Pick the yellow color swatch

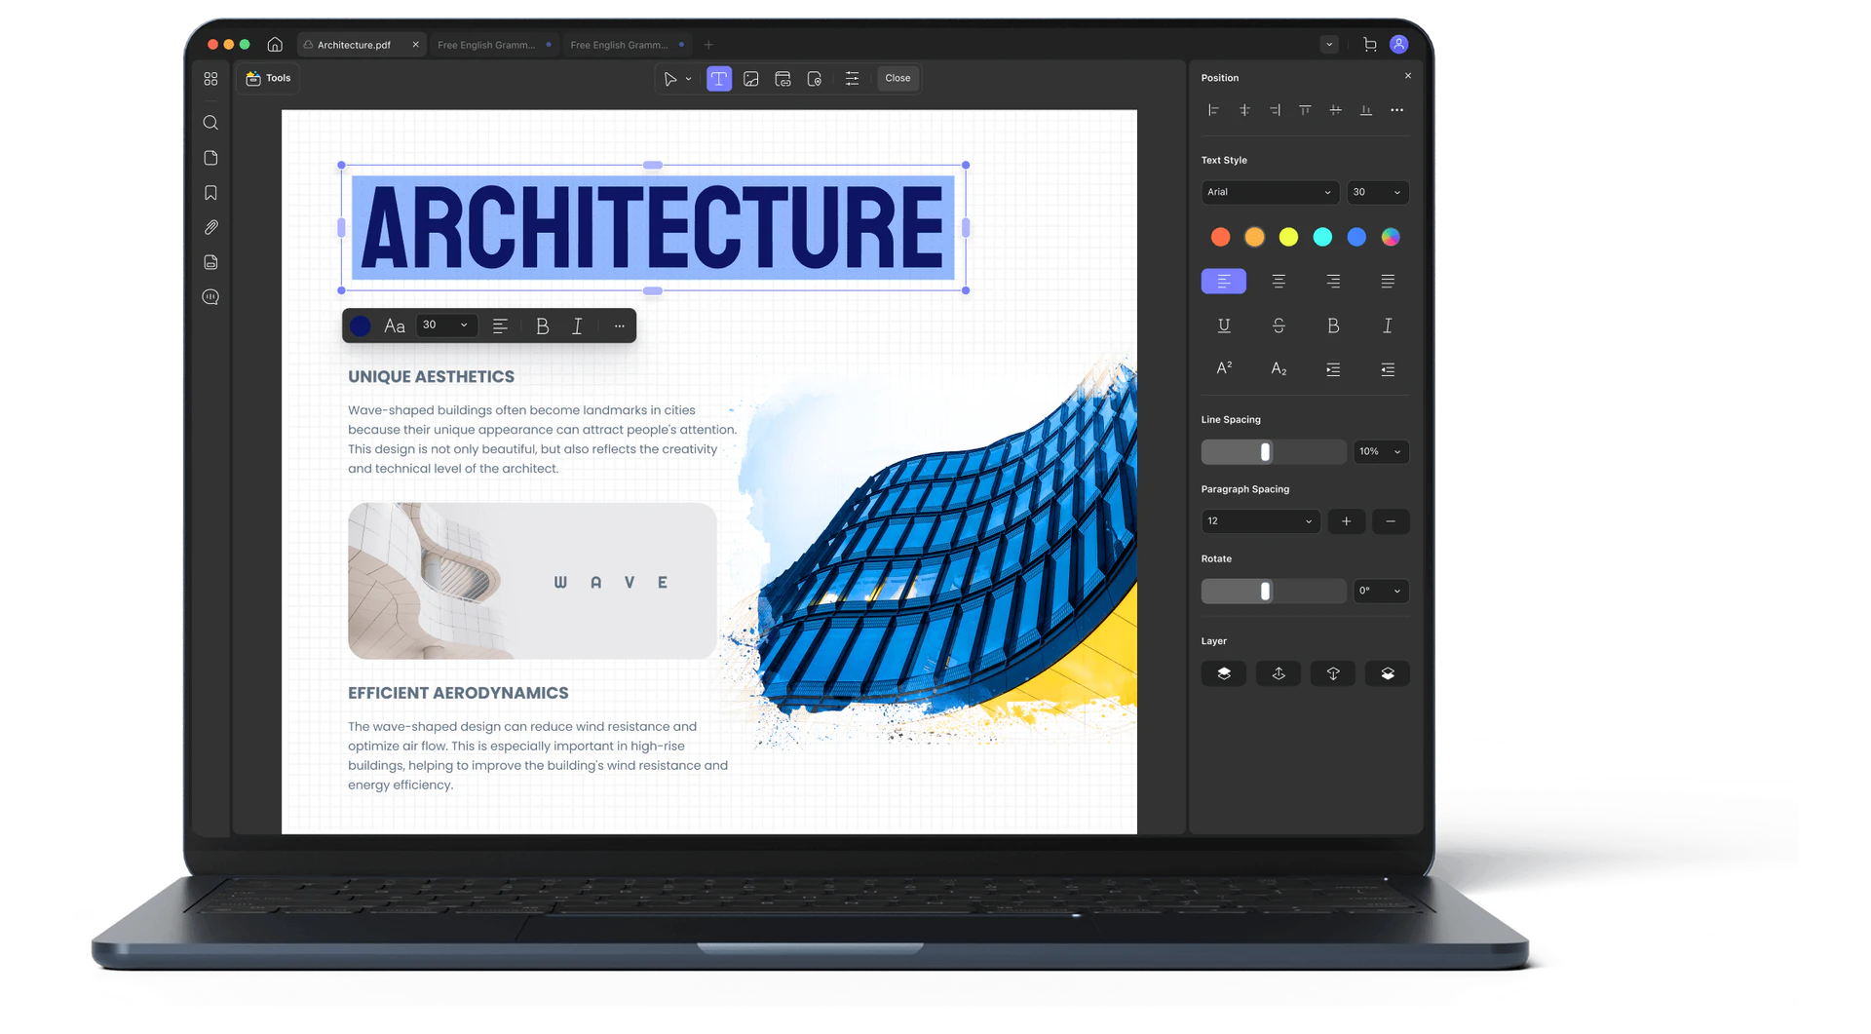click(x=1288, y=237)
